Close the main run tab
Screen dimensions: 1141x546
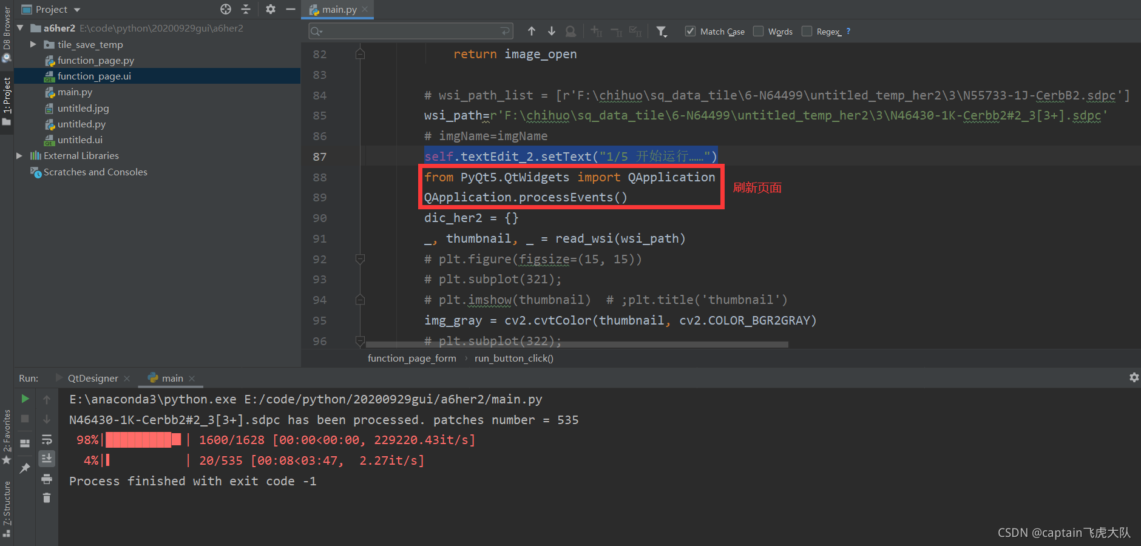(192, 378)
